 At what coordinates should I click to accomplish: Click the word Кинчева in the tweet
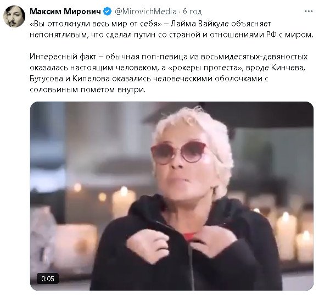click(x=288, y=68)
